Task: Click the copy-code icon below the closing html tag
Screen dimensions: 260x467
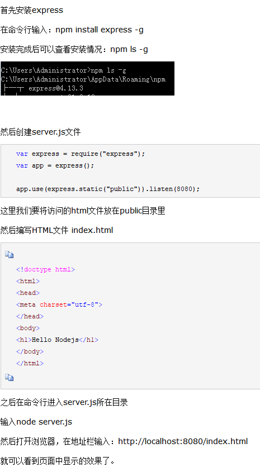Action: point(10,378)
